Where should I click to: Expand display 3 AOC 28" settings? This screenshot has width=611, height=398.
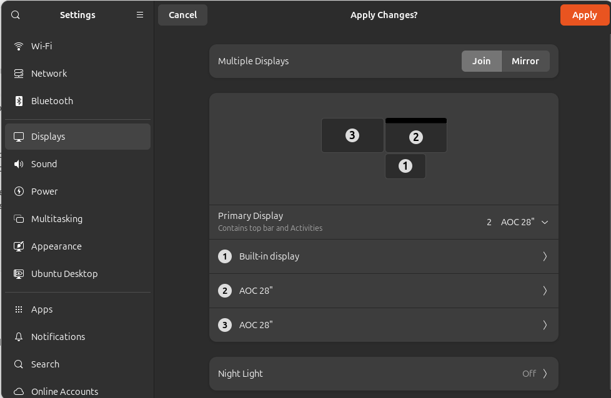click(383, 325)
